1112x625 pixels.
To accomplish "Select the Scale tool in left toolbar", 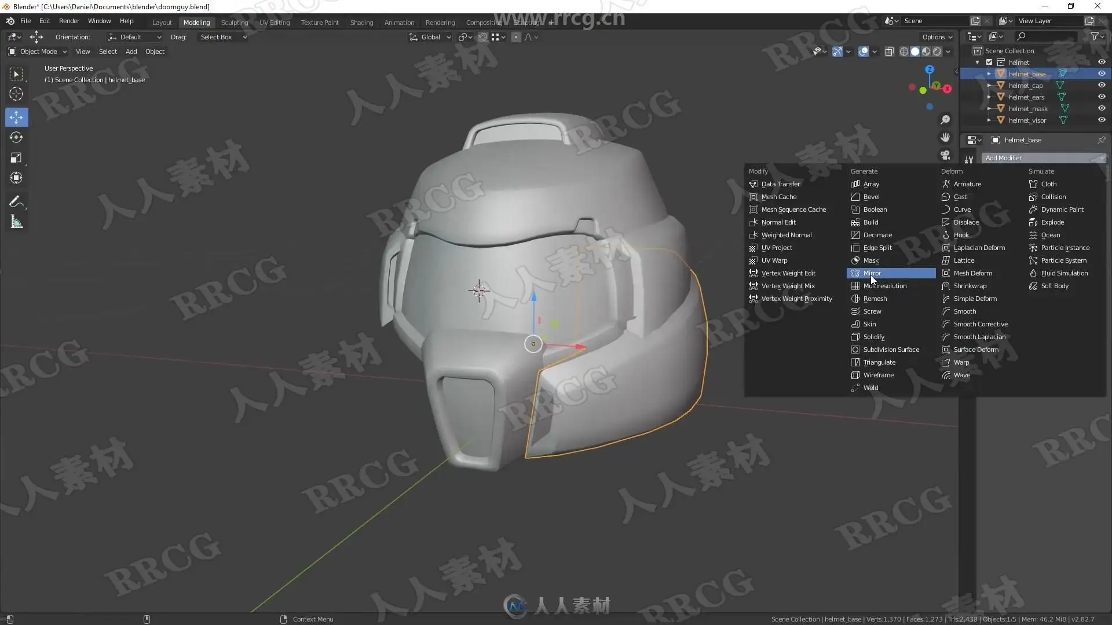I will click(16, 158).
